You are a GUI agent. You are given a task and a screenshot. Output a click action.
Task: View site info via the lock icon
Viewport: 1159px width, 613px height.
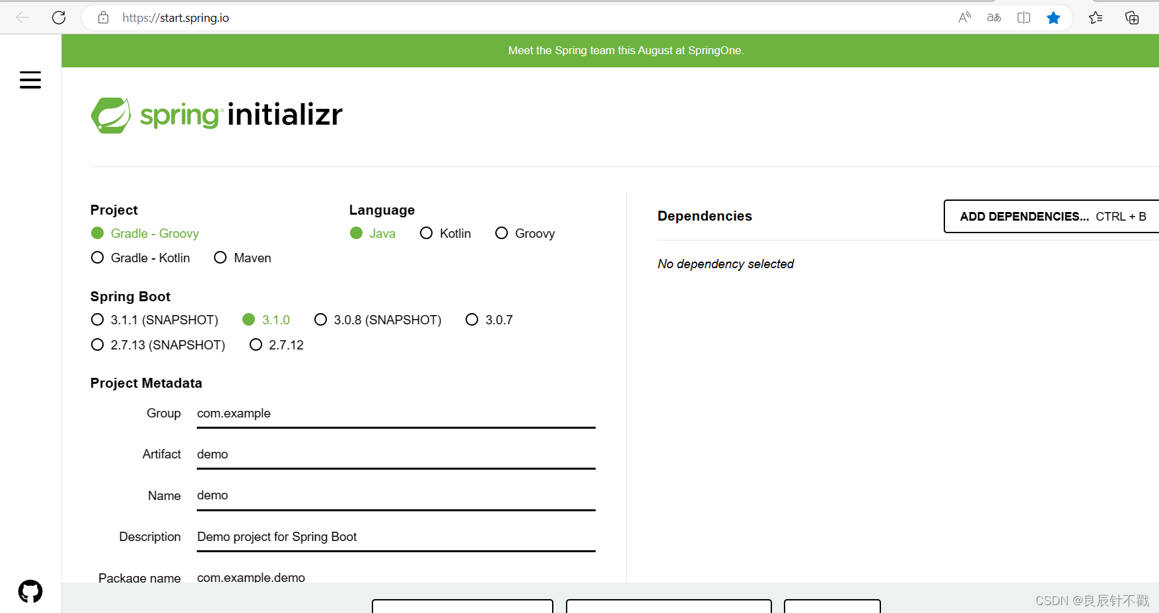point(103,18)
